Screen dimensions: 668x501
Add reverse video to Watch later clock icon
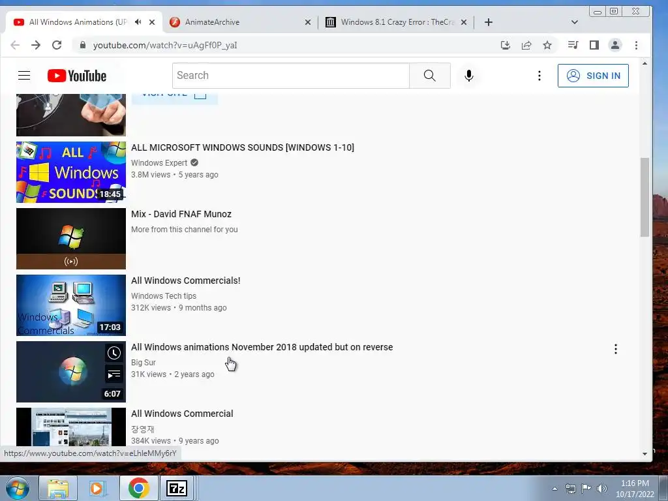tap(114, 353)
